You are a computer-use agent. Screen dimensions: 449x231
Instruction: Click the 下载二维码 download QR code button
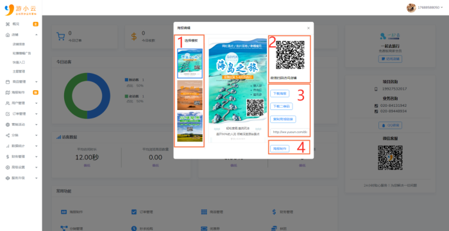[281, 106]
